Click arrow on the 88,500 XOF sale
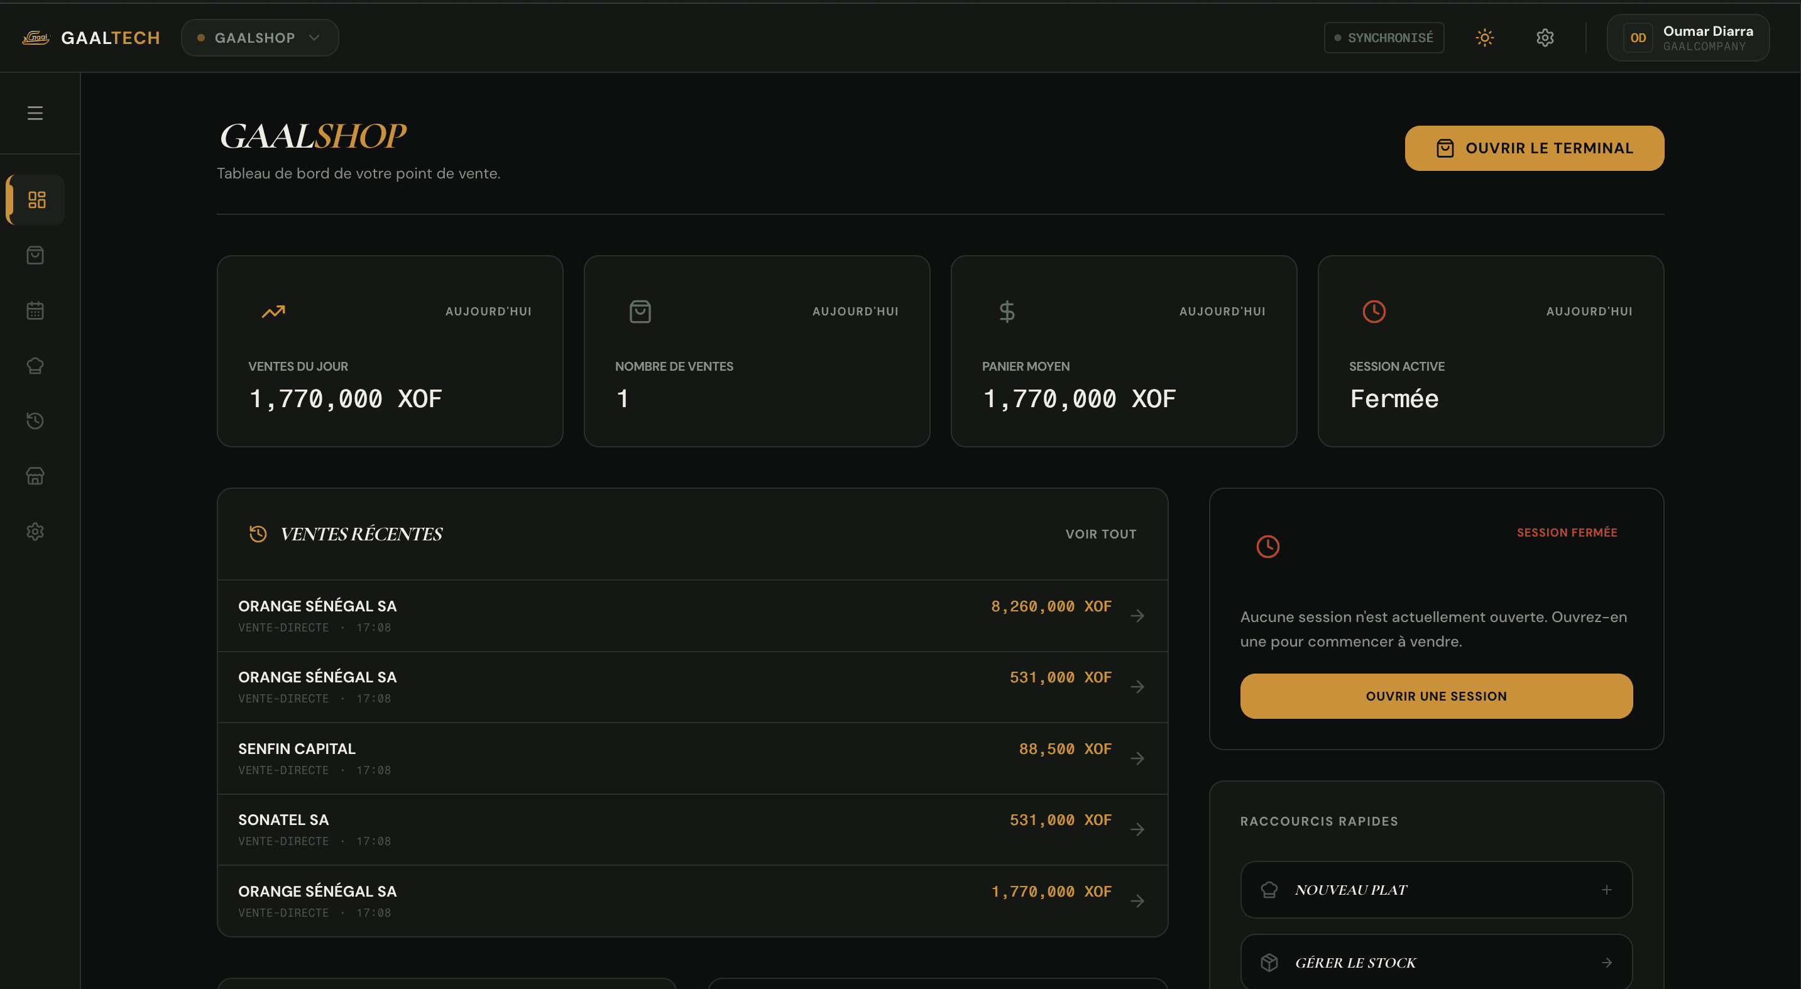Screen dimensions: 1801x989 coord(1137,758)
